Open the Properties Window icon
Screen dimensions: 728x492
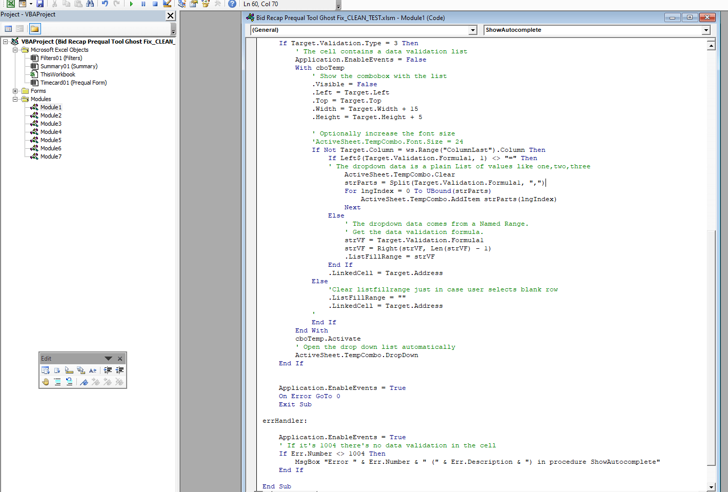(x=193, y=4)
